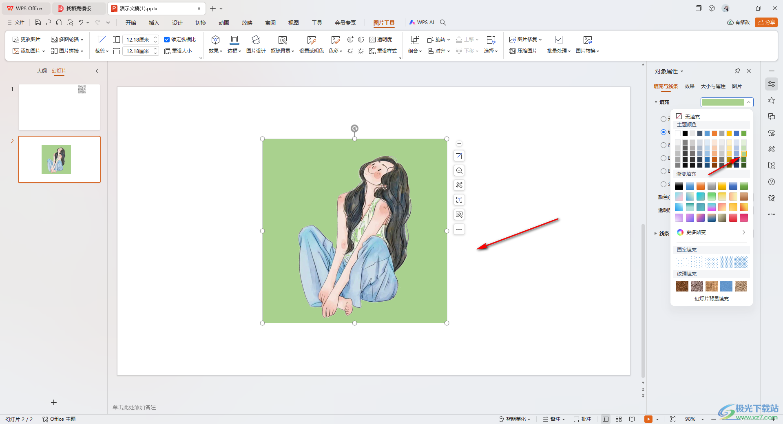This screenshot has height=424, width=783.
Task: Open the 抠除背景 background removal tool
Action: pos(282,40)
